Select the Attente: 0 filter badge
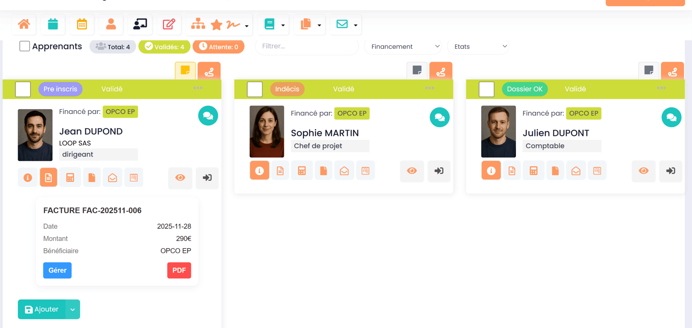Screen dimensions: 692x328 (x=219, y=47)
